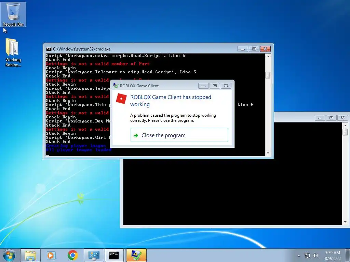Click scrollbar thumb in background black window
The height and width of the screenshot is (262, 350).
coord(345,132)
